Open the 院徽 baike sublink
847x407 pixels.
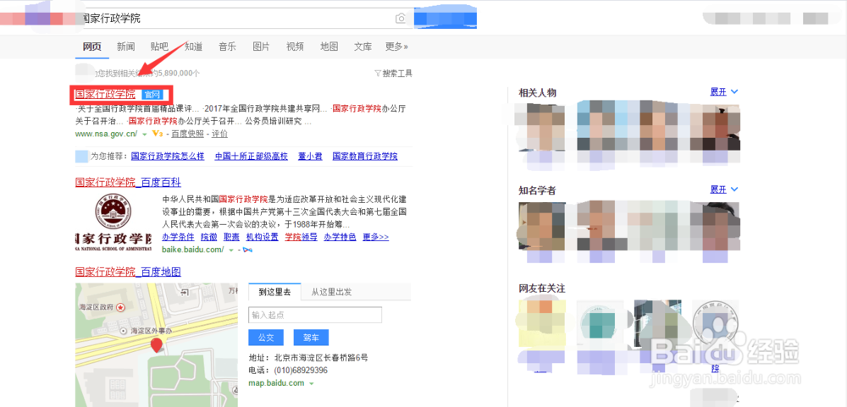208,237
